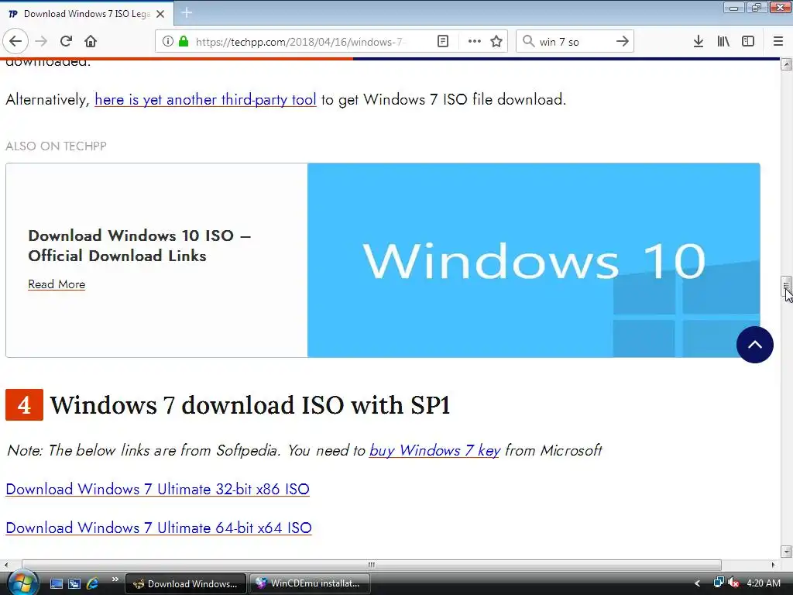
Task: Click the horizontal scroll left arrow
Action: pyautogui.click(x=6, y=565)
